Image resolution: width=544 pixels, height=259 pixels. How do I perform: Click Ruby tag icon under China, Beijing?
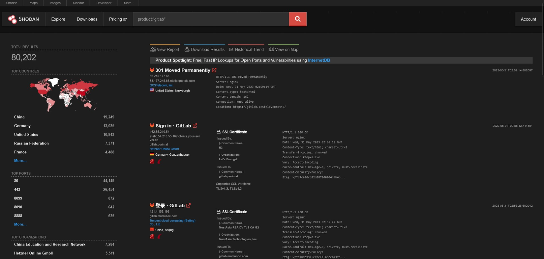coord(152,236)
